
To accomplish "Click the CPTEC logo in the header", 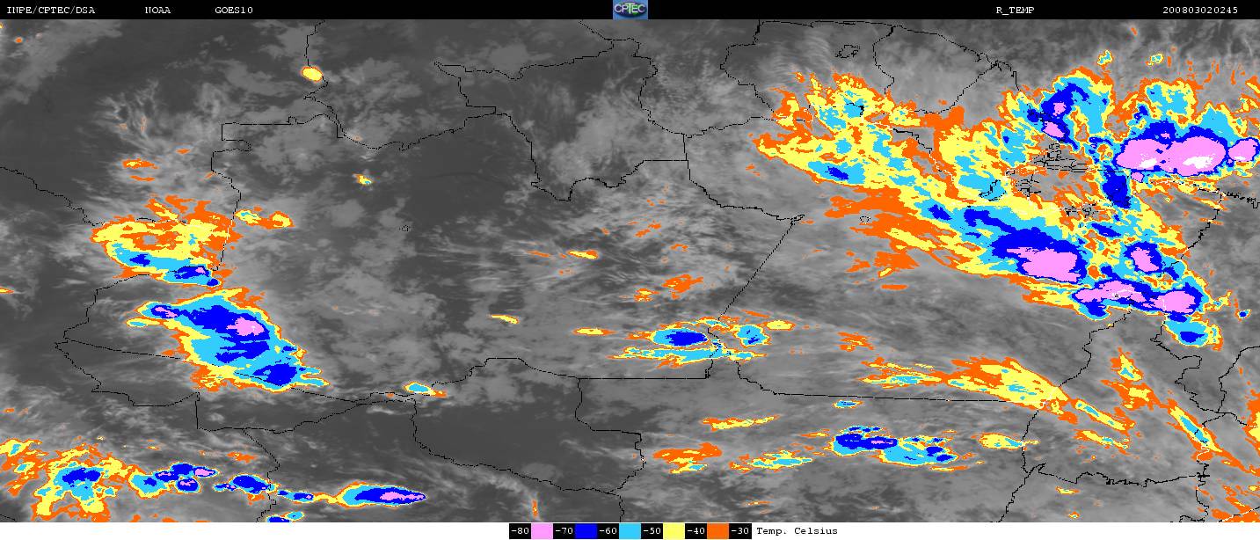I will tap(630, 10).
